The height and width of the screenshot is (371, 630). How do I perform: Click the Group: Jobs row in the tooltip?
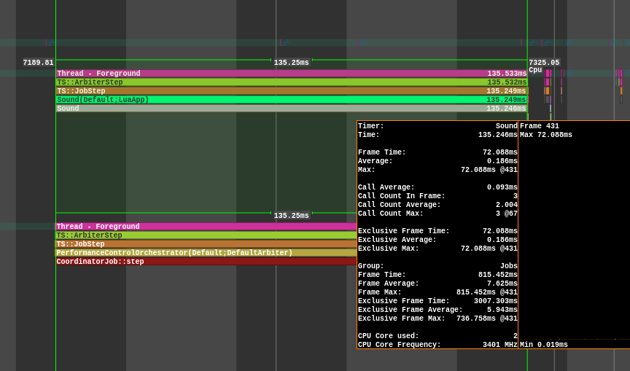[437, 266]
